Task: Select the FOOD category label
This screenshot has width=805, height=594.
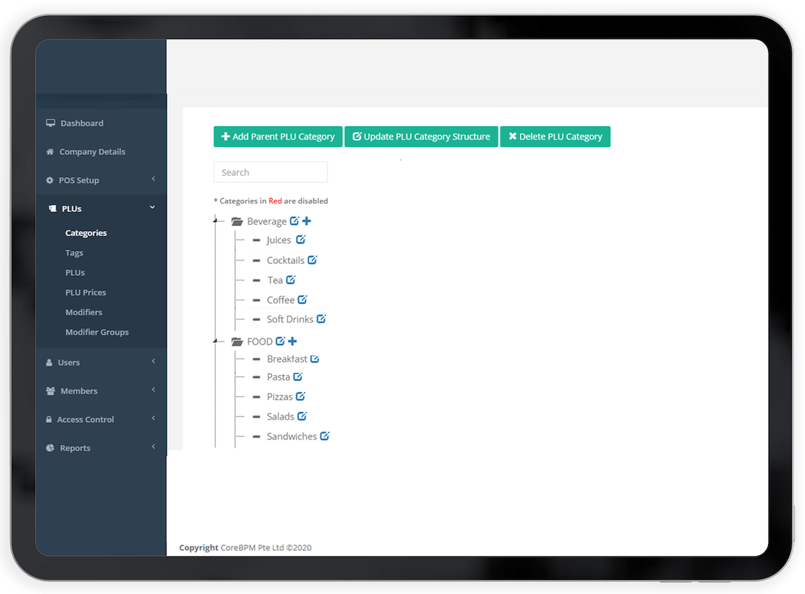Action: click(260, 342)
